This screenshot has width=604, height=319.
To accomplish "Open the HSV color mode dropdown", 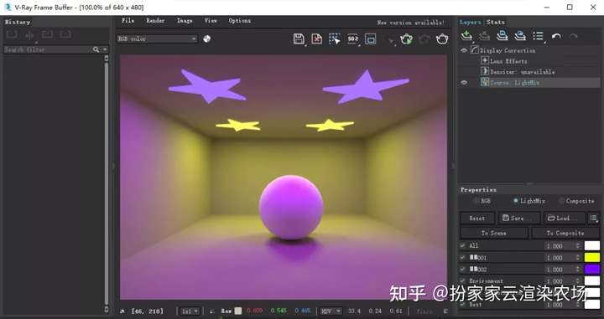I will pos(331,311).
